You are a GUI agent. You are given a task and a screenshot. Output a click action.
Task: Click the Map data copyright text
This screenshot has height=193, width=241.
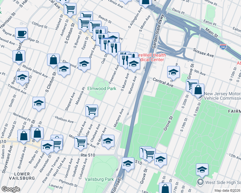(x=227, y=191)
